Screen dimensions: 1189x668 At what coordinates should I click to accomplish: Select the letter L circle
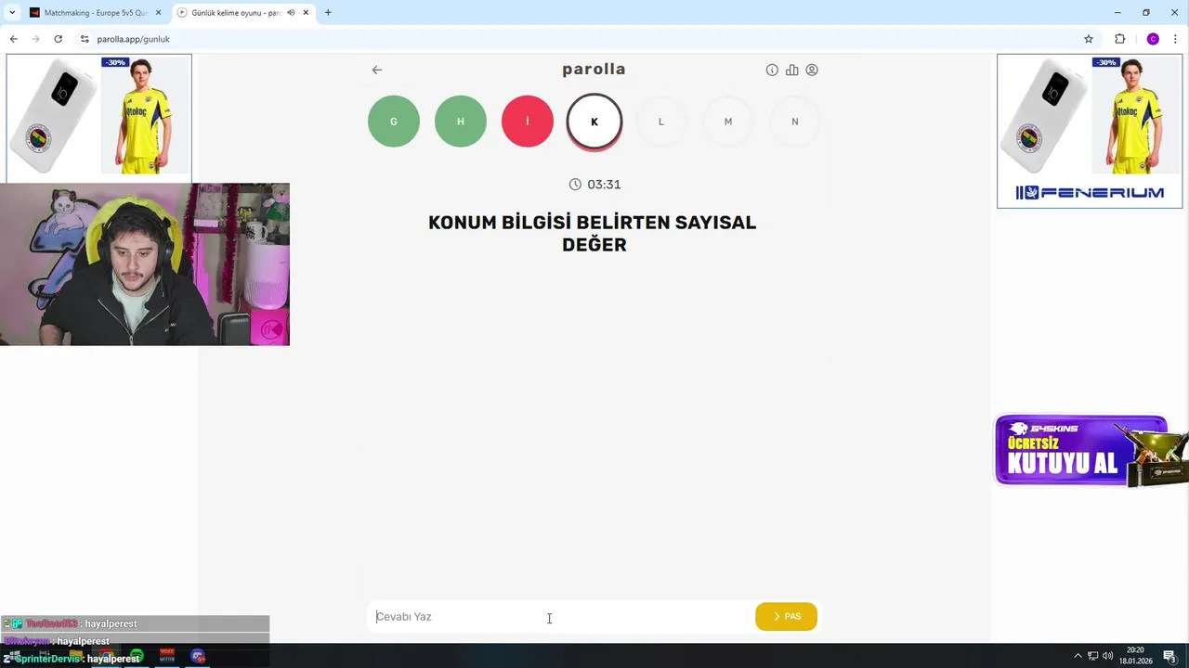point(661,122)
